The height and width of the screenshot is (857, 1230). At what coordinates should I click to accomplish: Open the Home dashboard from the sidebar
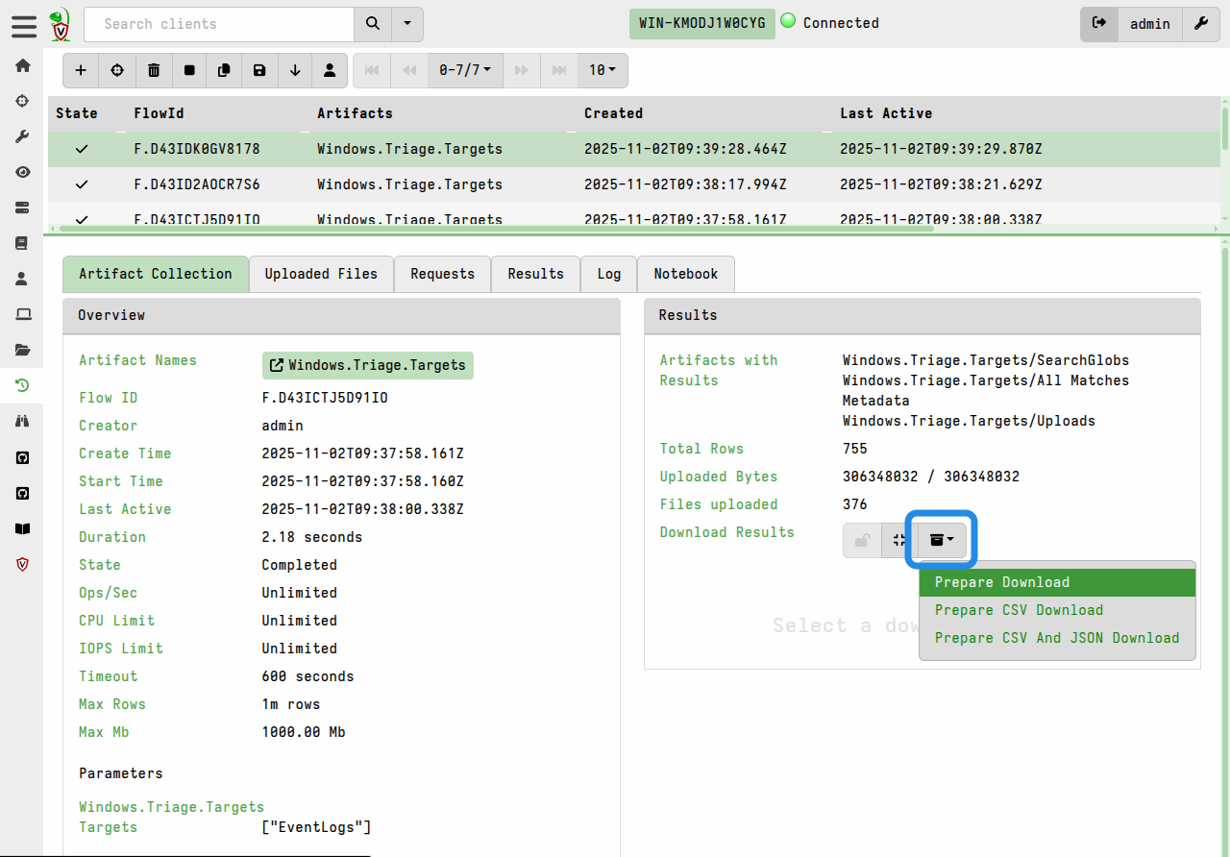pyautogui.click(x=23, y=65)
